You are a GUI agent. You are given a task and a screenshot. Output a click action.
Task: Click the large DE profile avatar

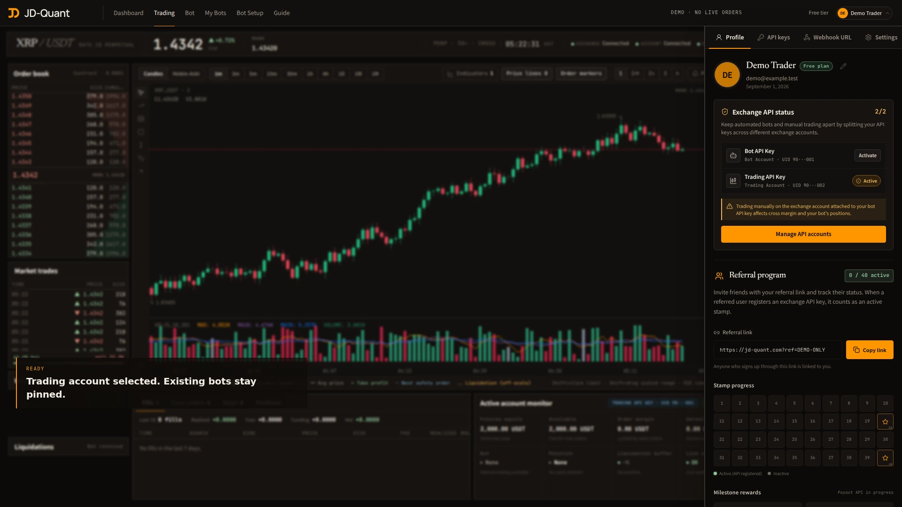727,75
